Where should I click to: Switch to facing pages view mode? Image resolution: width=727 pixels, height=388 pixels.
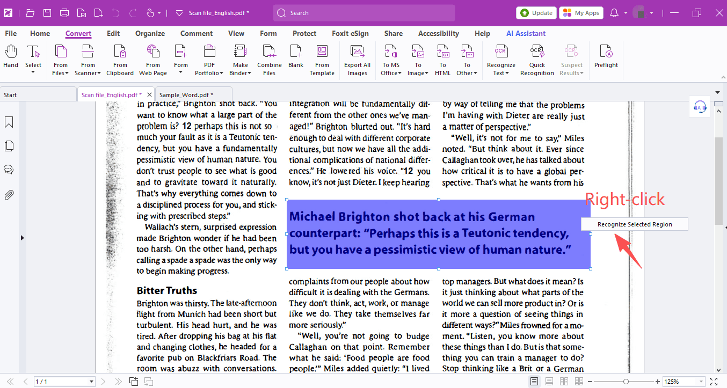point(564,382)
